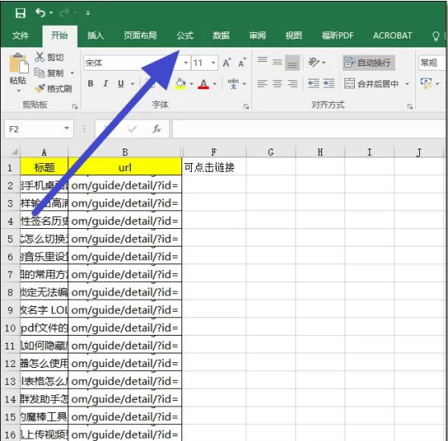448x441 pixels.
Task: Open the 公式 (Formulas) ribbon tab
Action: pyautogui.click(x=185, y=35)
